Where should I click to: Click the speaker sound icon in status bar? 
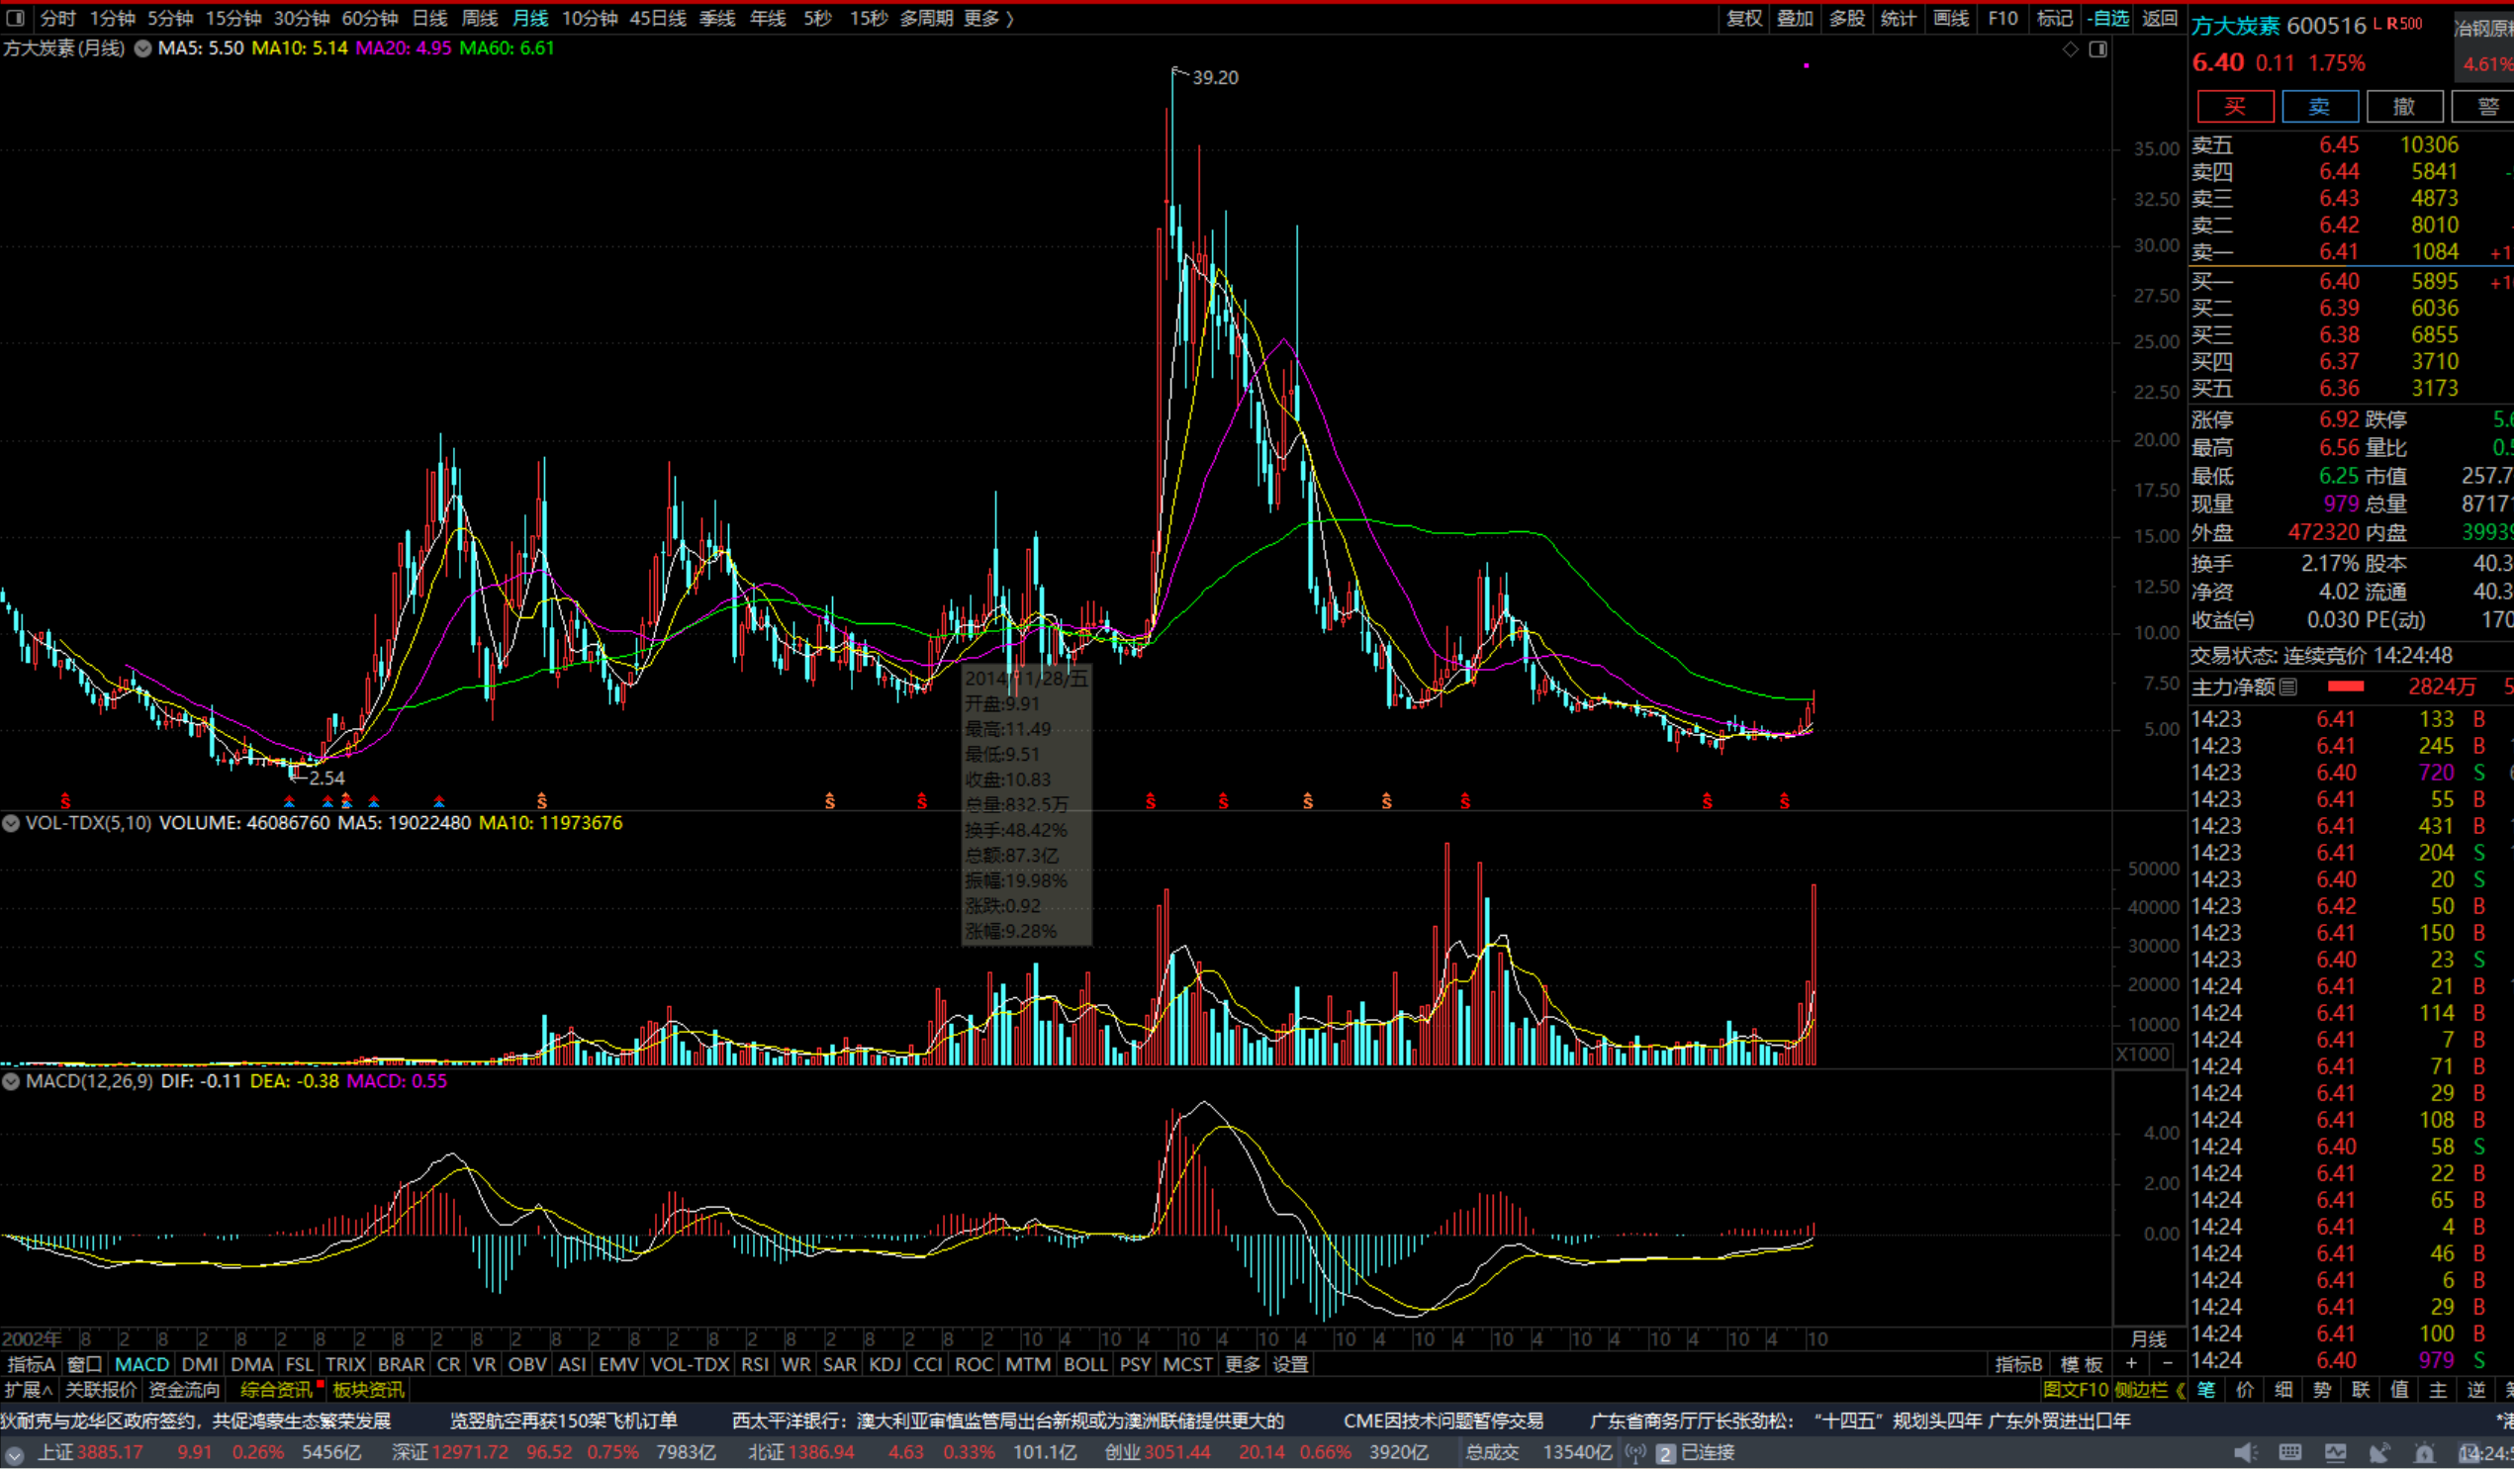coord(2245,1453)
